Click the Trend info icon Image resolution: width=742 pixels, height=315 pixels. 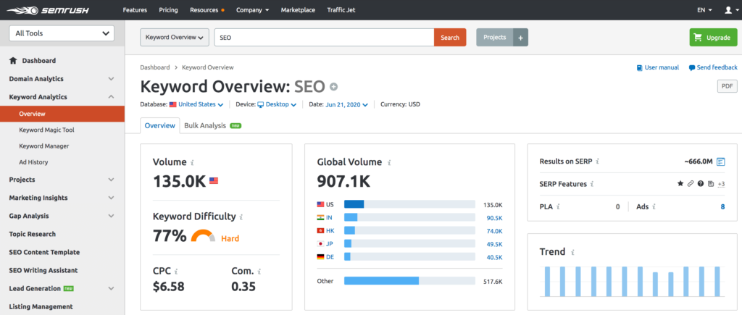point(573,252)
